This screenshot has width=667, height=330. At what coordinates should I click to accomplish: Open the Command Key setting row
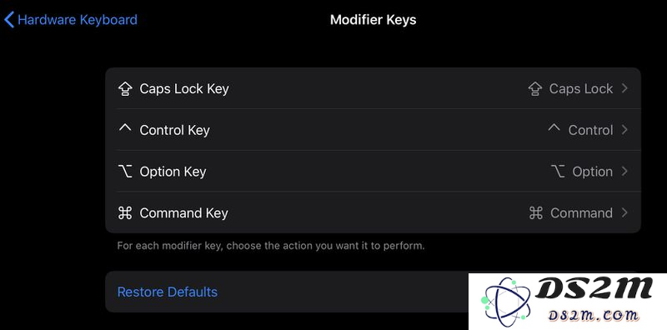tap(373, 212)
